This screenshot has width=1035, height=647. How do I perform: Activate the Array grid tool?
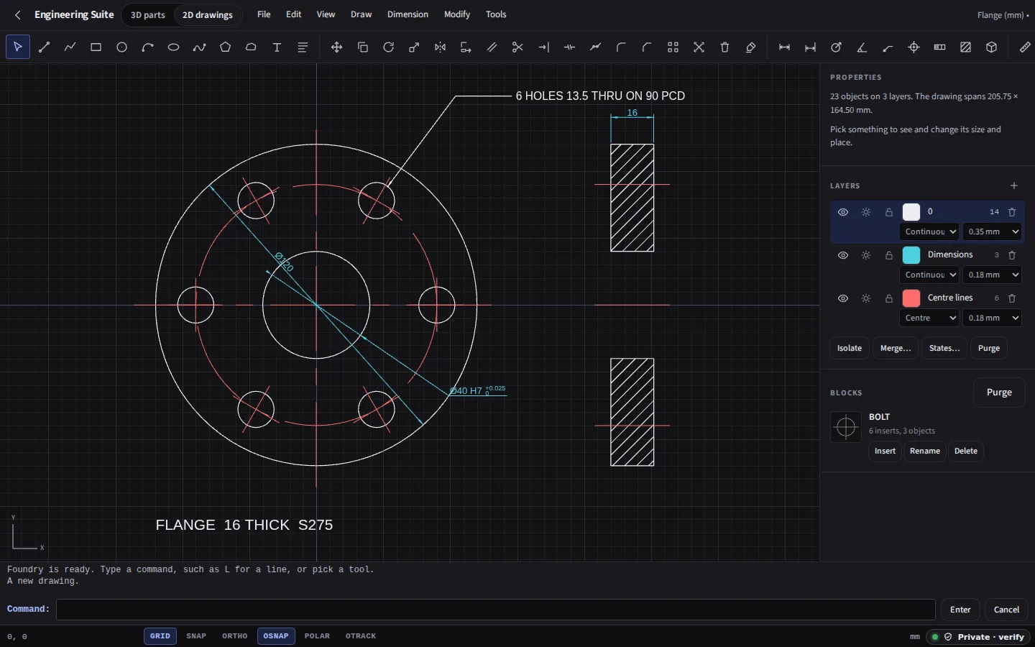673,47
